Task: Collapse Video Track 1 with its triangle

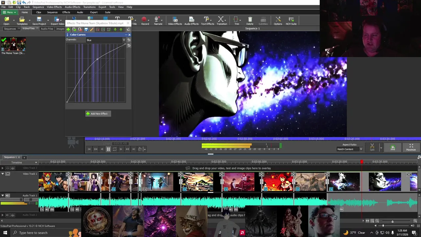Action: 3,174
